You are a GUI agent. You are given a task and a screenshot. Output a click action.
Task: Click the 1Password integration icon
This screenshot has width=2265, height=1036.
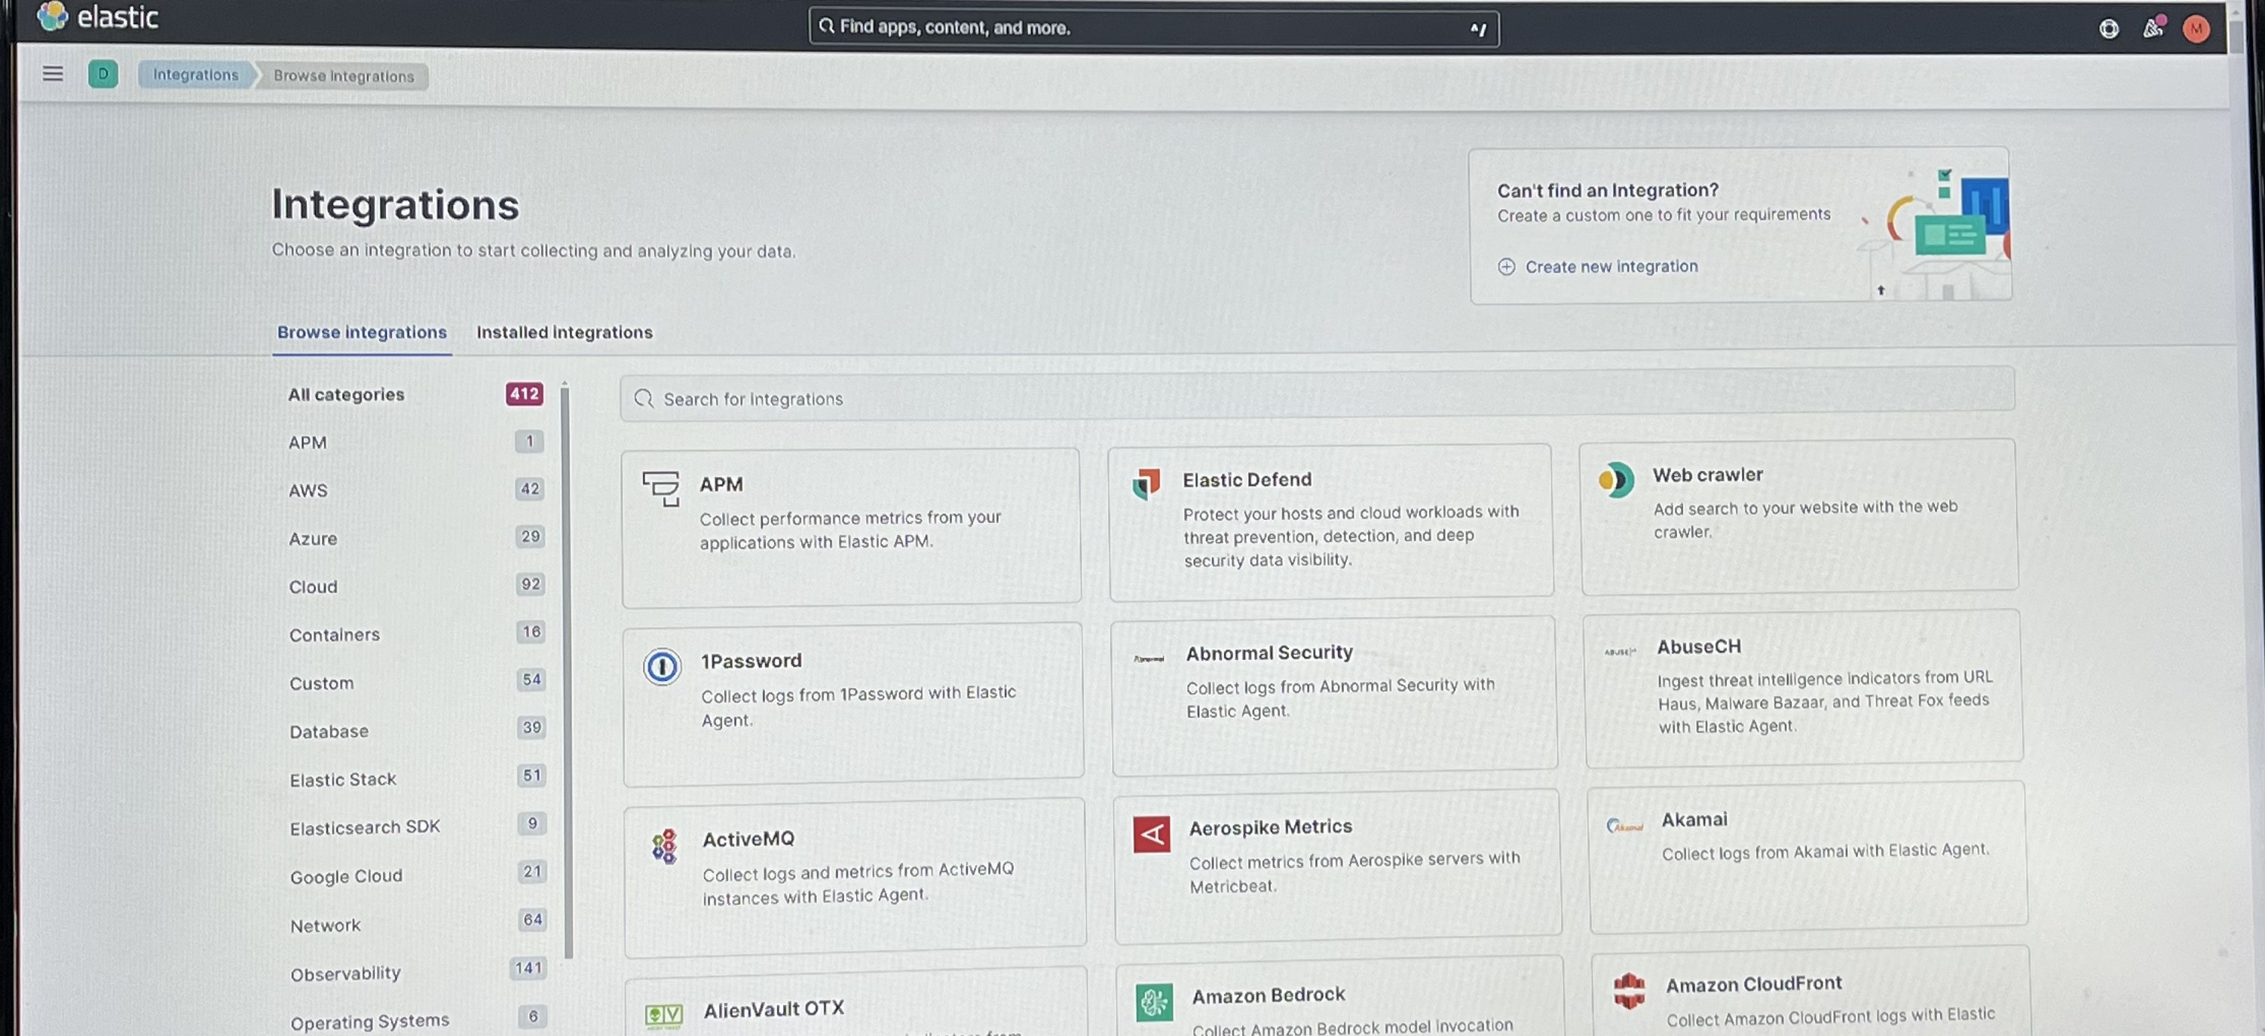point(661,667)
